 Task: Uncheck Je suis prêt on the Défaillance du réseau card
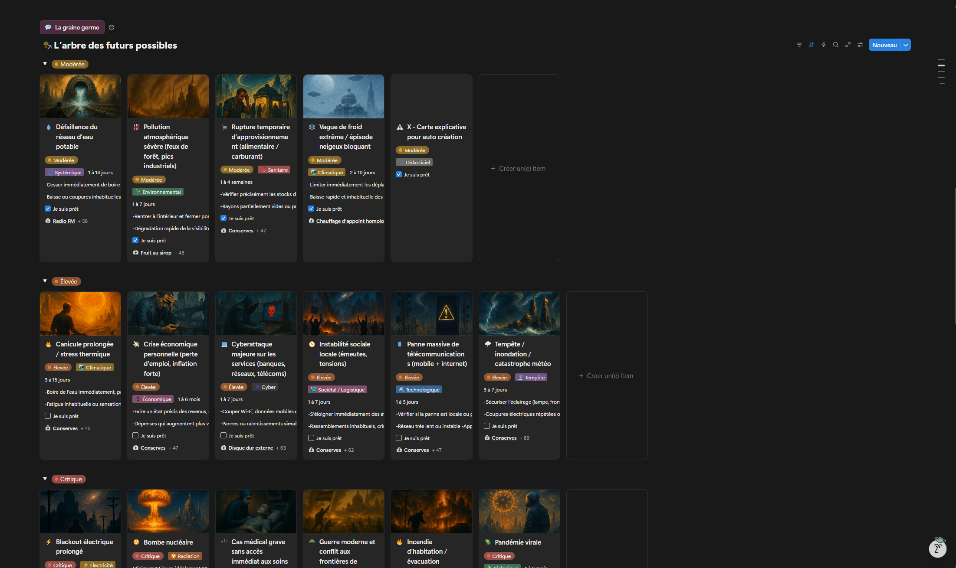pyautogui.click(x=48, y=209)
